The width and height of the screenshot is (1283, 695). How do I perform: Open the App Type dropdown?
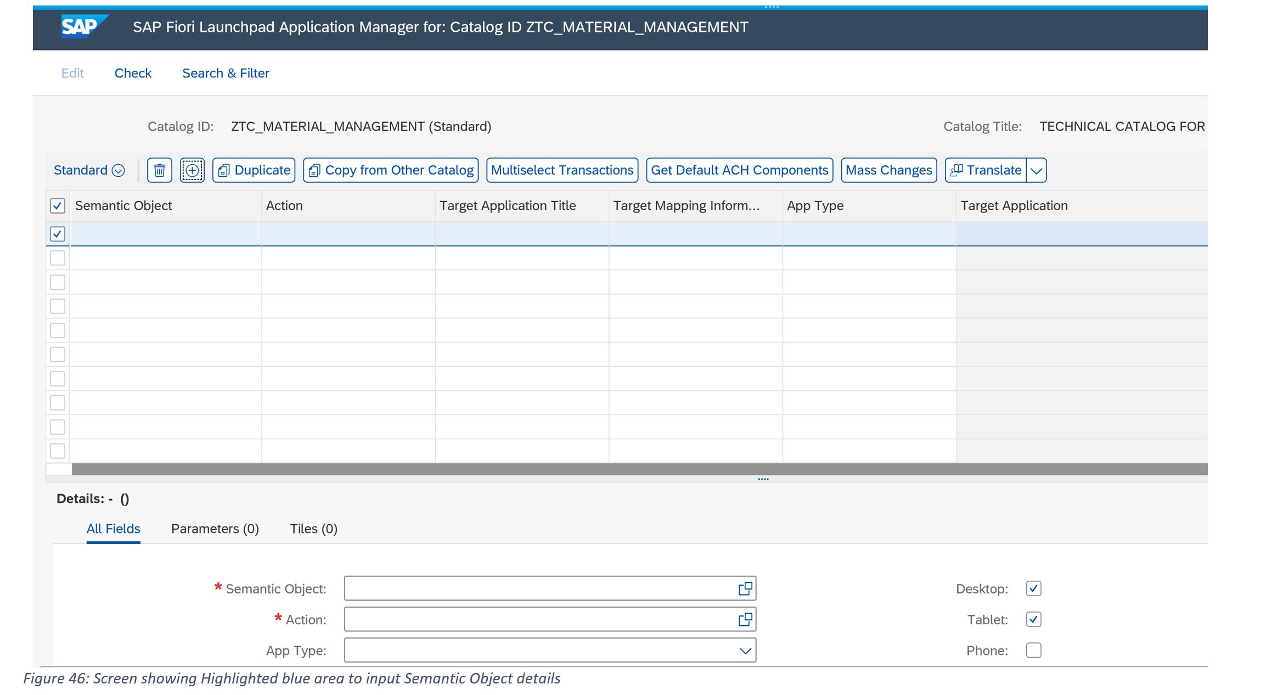coord(745,650)
